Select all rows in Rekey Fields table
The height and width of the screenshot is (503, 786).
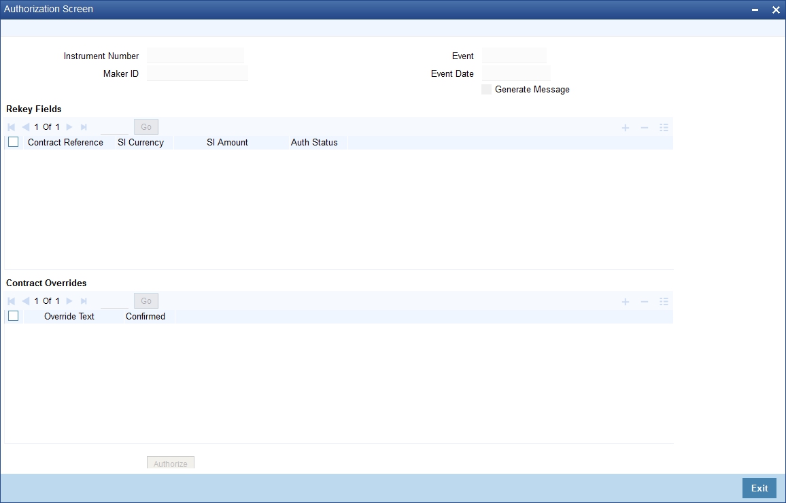14,142
